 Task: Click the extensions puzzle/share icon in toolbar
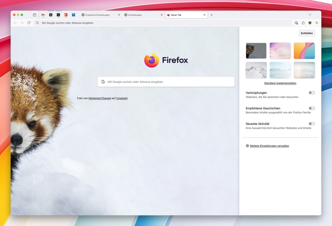303,23
